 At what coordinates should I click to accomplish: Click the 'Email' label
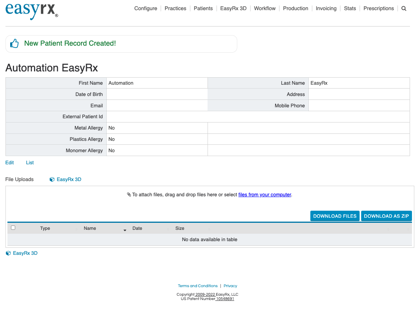tap(97, 106)
